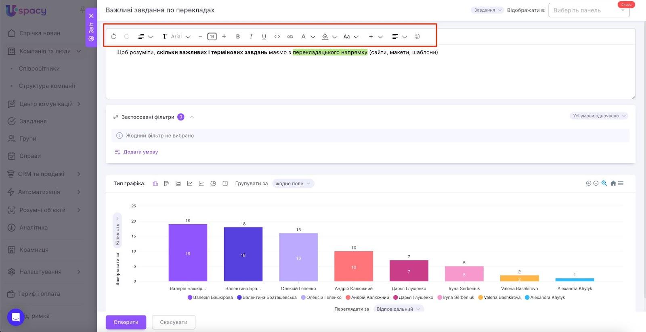The image size is (646, 332).
Task: Click the chart zoom-in plus icon
Action: pos(588,183)
